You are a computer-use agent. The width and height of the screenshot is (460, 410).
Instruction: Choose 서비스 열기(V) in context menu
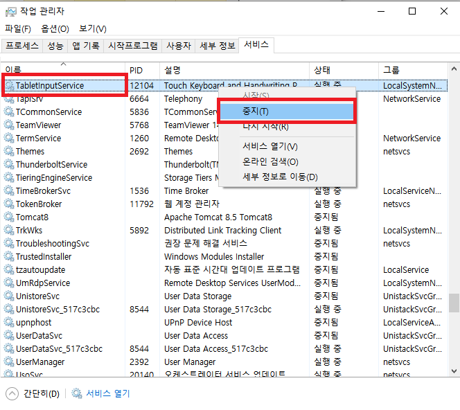click(x=287, y=146)
